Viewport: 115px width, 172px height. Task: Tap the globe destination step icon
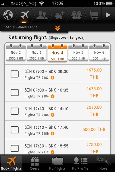(x=8, y=15)
